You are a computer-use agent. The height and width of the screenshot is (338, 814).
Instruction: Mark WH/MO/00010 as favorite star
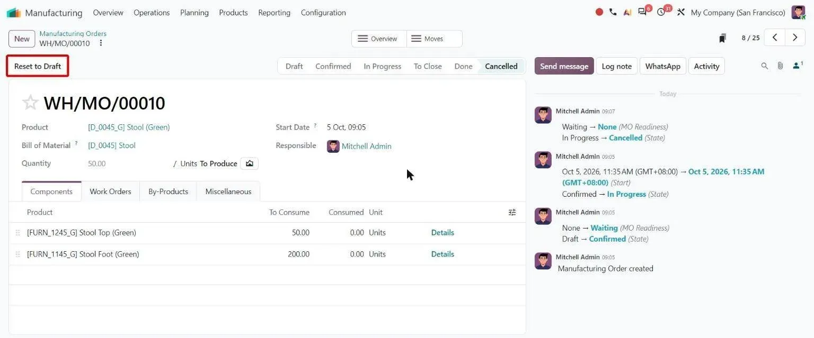[x=30, y=103]
